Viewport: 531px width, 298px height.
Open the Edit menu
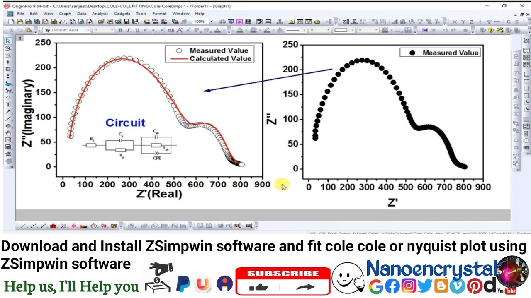pyautogui.click(x=34, y=14)
